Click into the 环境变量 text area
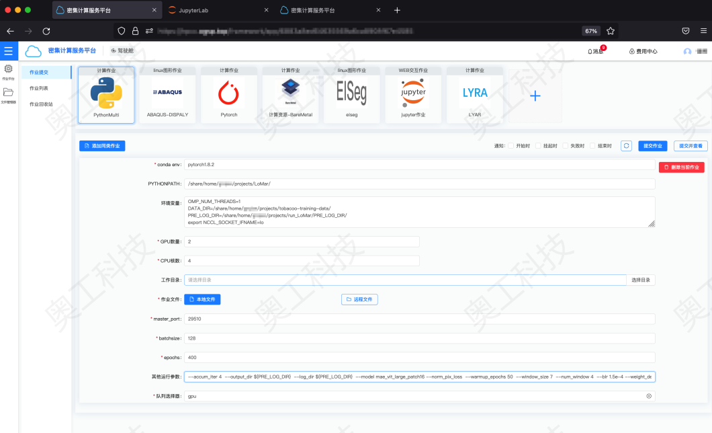The image size is (712, 433). point(420,212)
